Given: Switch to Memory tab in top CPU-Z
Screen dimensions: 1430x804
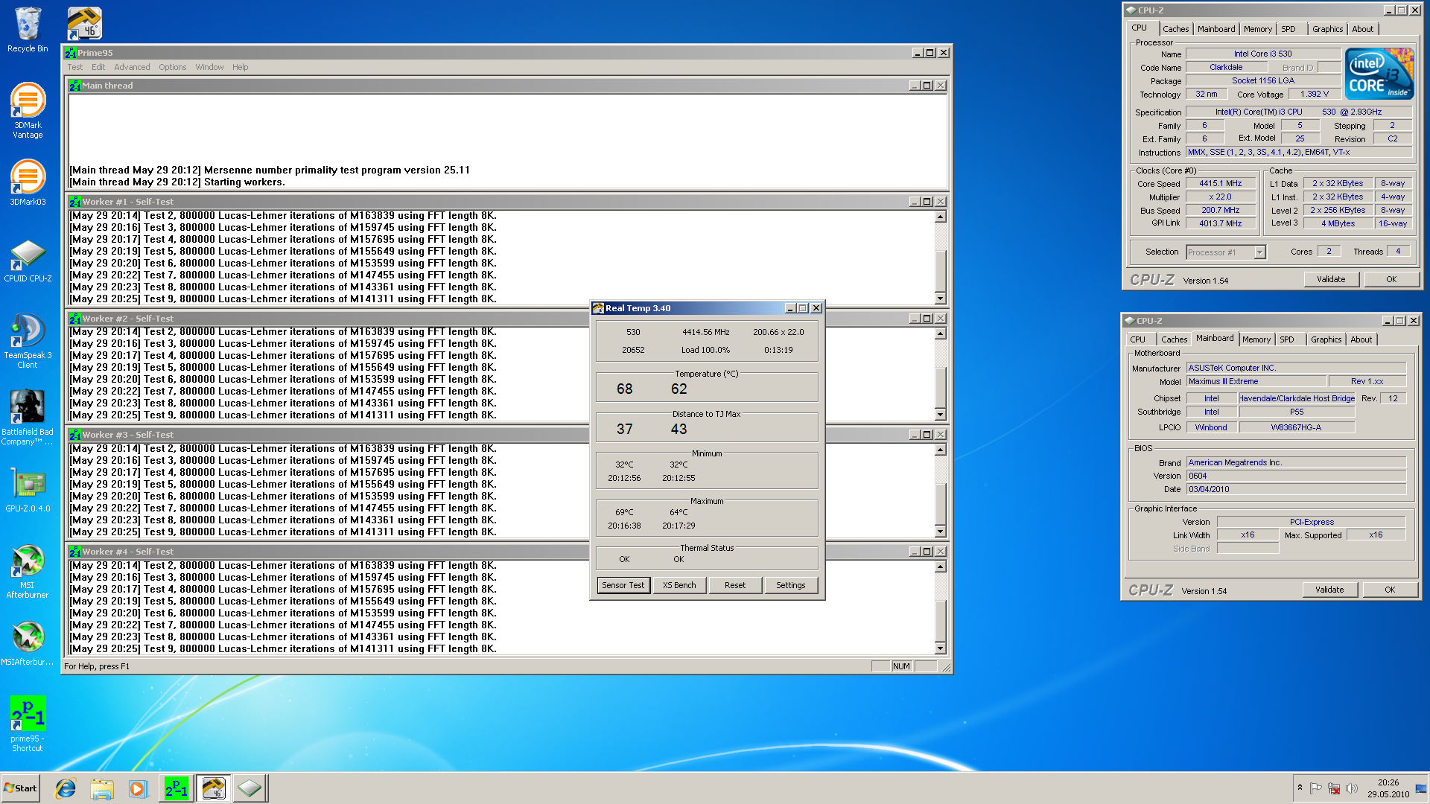Looking at the screenshot, I should (1258, 29).
